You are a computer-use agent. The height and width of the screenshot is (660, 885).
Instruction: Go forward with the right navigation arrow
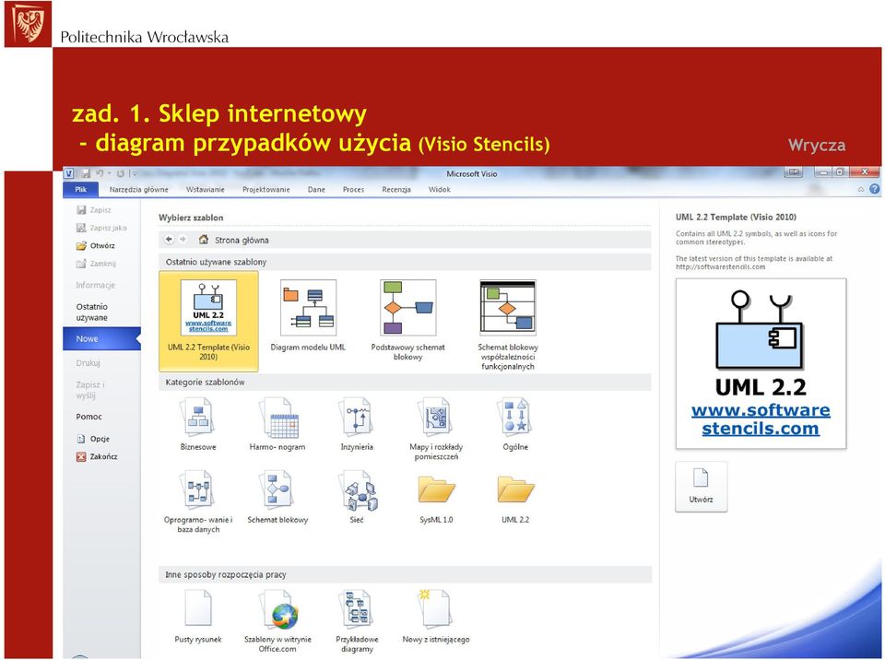pyautogui.click(x=183, y=240)
